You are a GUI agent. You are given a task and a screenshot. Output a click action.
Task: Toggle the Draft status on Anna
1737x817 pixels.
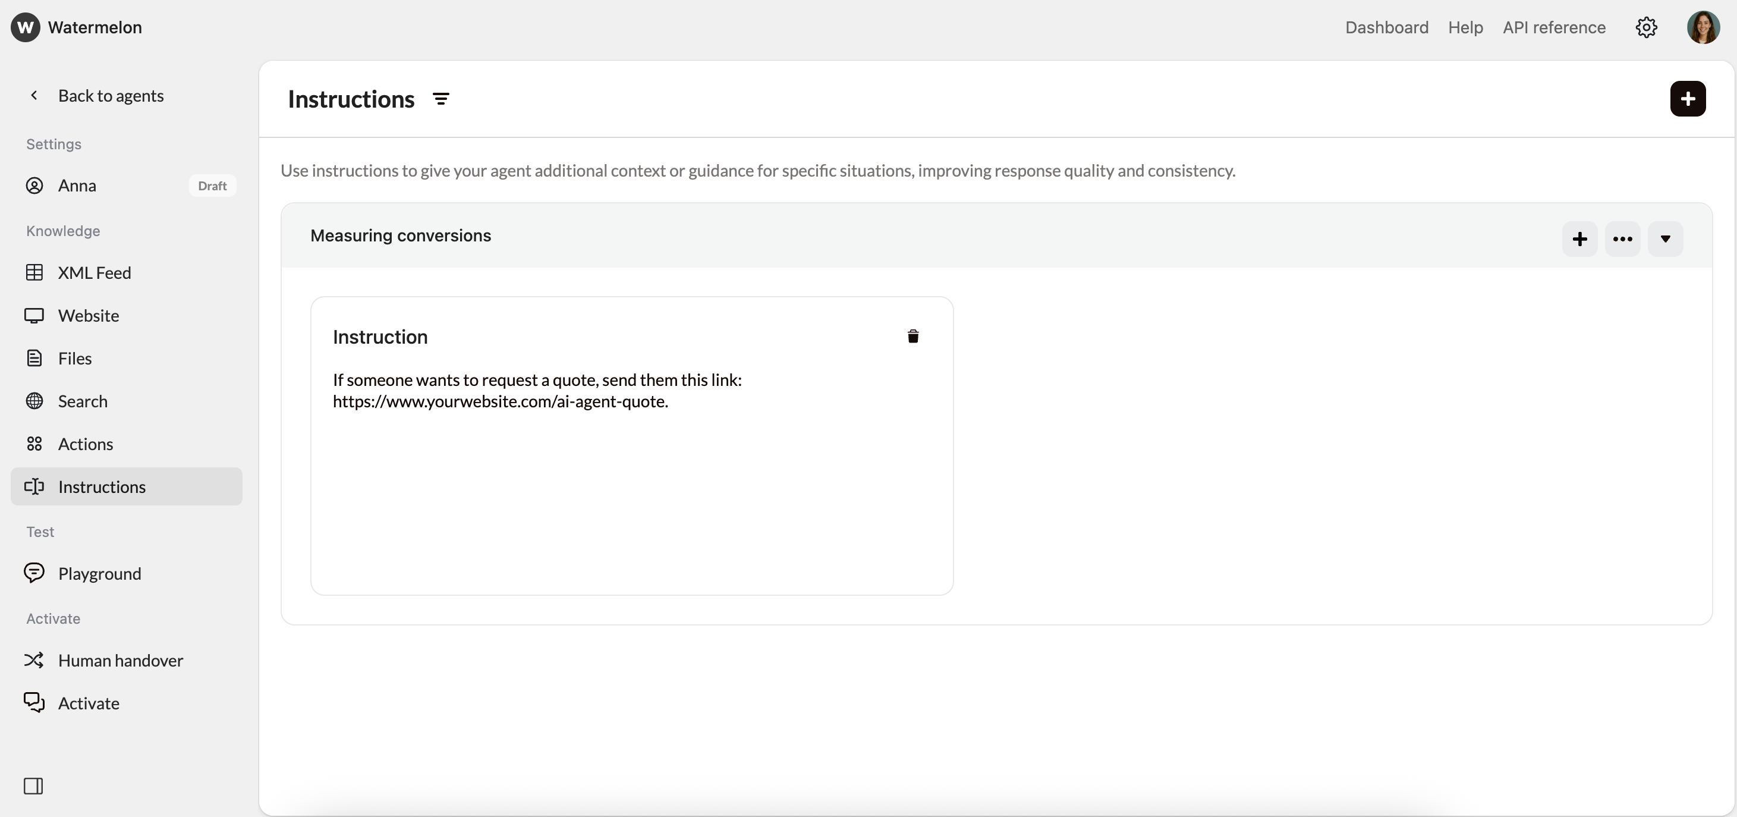(212, 186)
